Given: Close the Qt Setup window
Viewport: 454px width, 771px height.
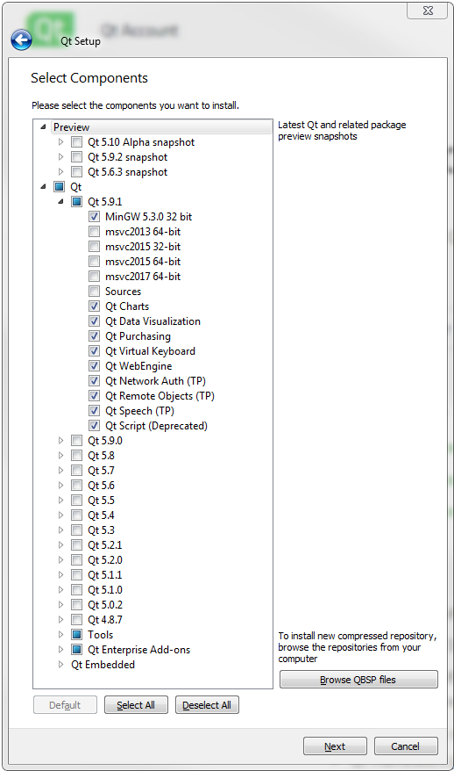Looking at the screenshot, I should (427, 11).
